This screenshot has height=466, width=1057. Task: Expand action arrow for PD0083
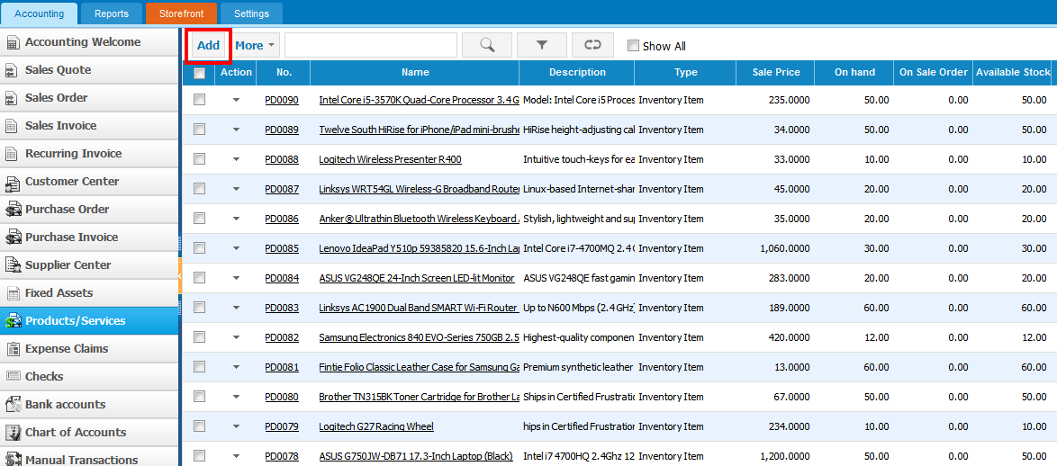[x=236, y=307]
